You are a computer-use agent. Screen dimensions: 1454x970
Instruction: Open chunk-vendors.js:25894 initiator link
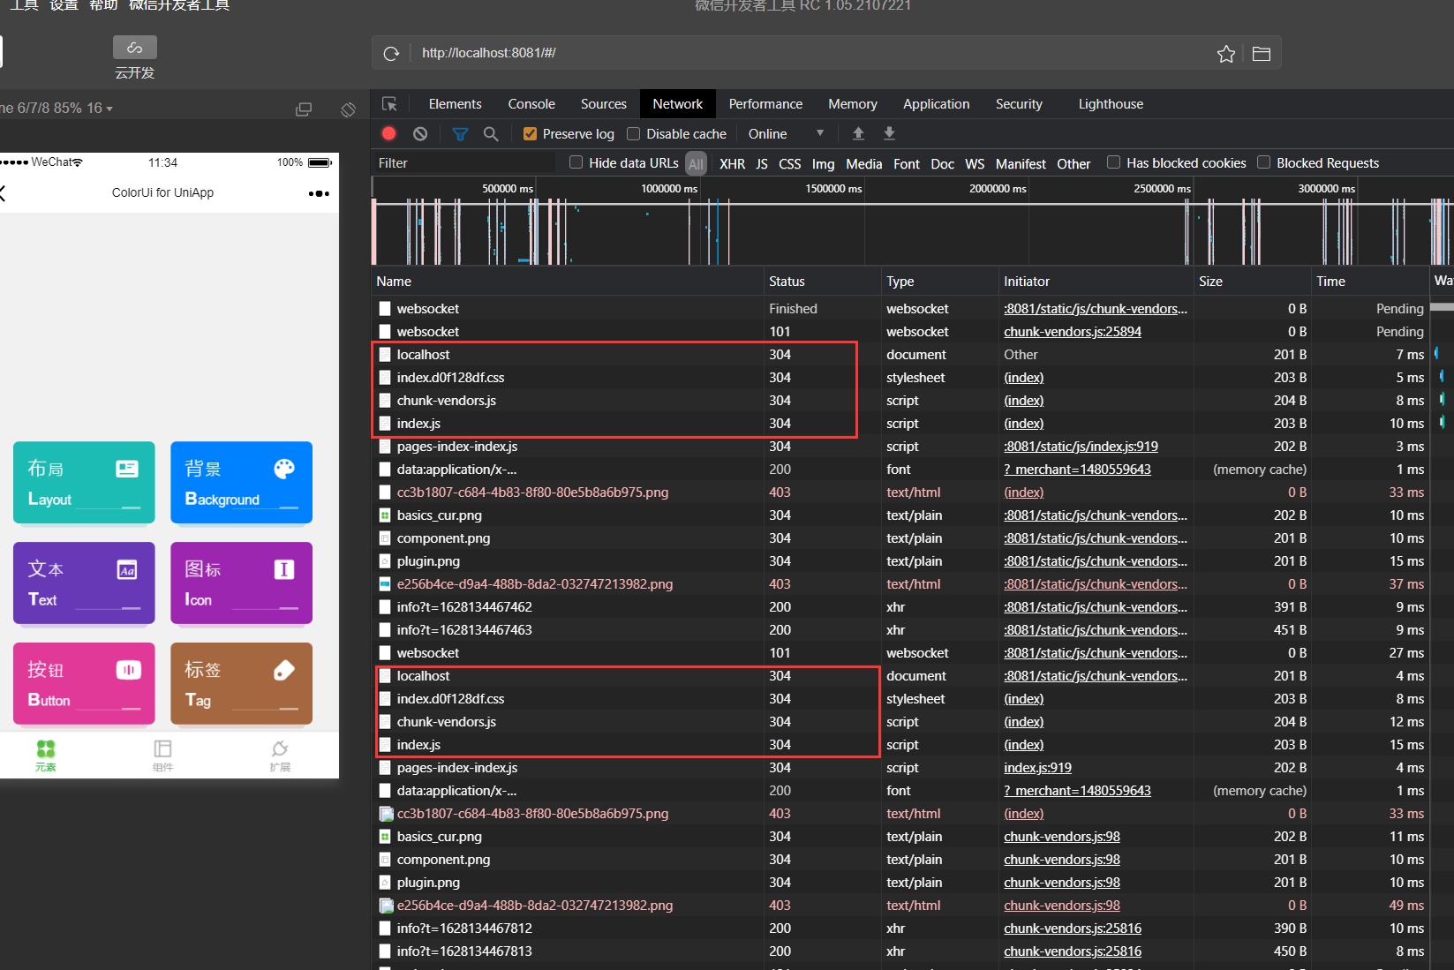pyautogui.click(x=1072, y=332)
